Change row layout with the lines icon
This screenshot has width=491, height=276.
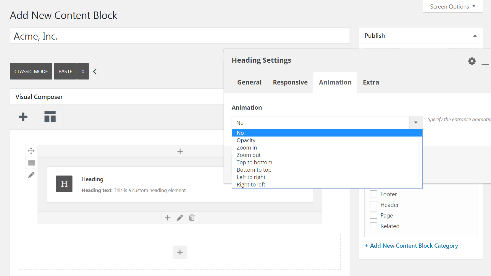31,163
